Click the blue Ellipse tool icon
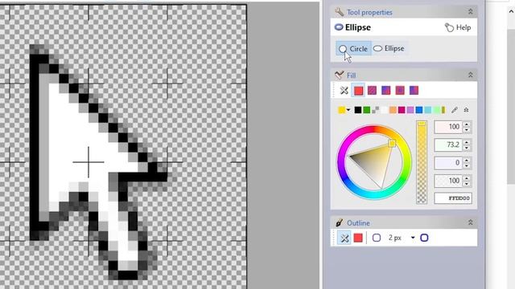 (x=339, y=27)
